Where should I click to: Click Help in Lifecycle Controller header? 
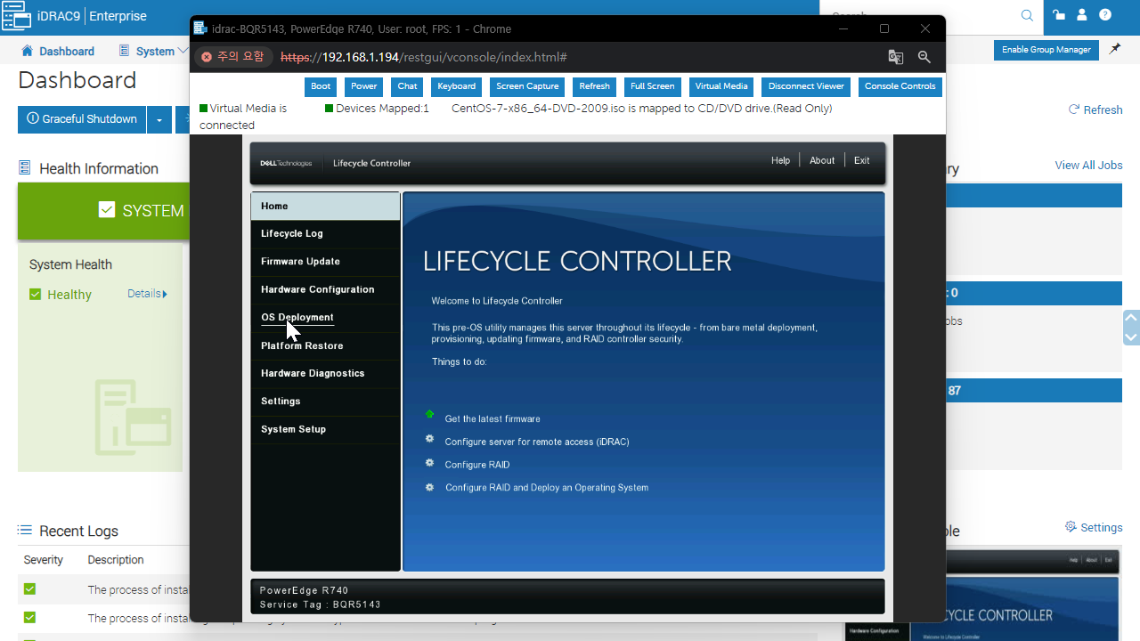coord(780,160)
